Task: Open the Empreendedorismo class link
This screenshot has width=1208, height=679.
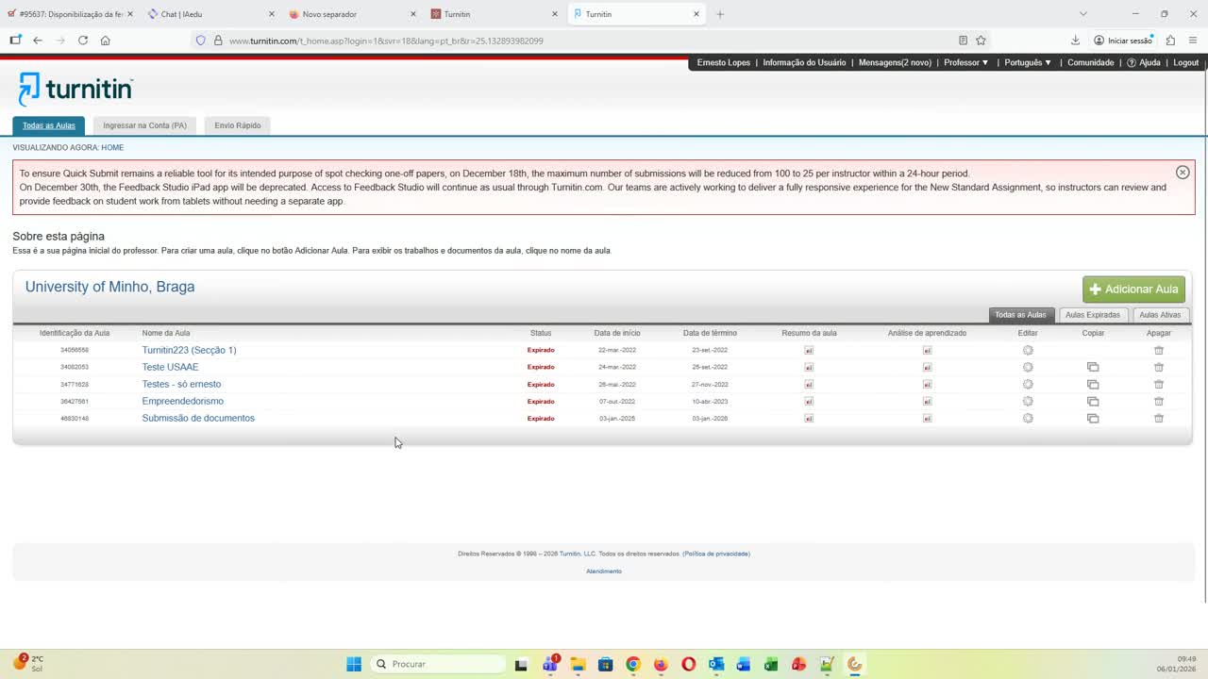Action: pos(182,401)
